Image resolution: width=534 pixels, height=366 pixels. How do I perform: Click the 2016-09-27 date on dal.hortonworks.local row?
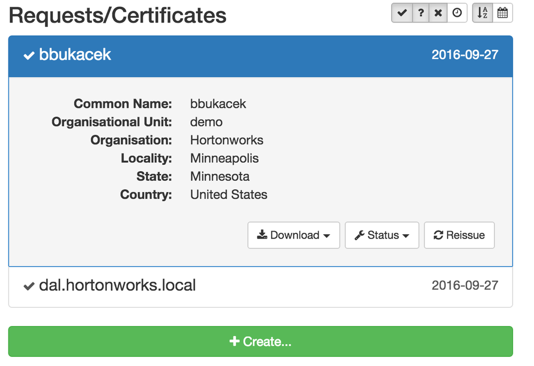pyautogui.click(x=465, y=285)
